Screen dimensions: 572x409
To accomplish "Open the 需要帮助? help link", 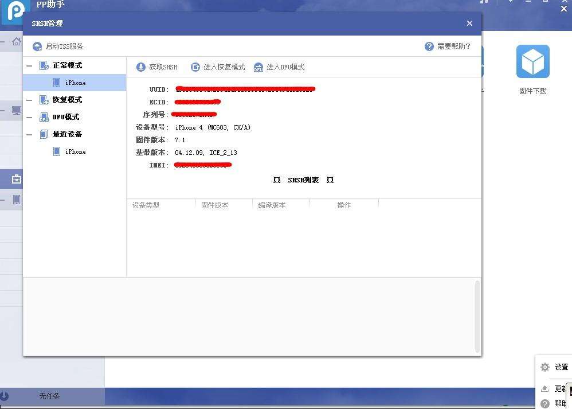I will [x=454, y=46].
